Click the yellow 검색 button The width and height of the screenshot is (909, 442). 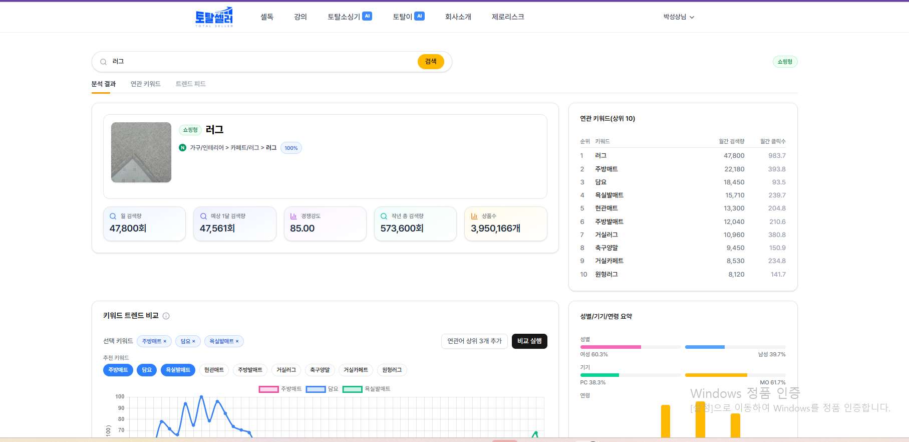click(431, 62)
